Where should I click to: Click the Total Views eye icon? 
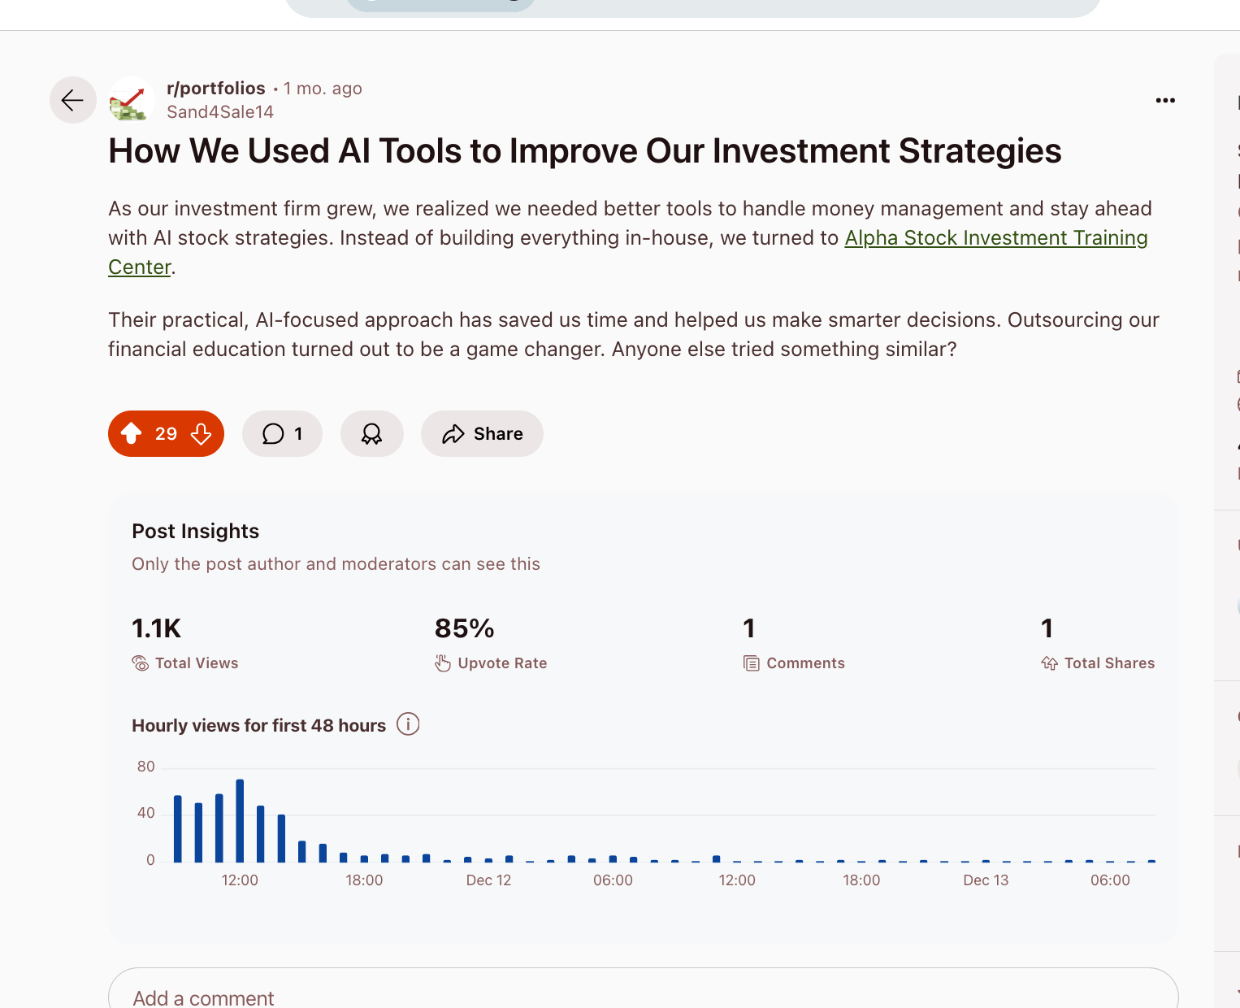[141, 663]
